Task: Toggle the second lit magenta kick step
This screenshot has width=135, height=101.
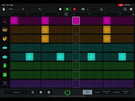Action: click(45, 21)
